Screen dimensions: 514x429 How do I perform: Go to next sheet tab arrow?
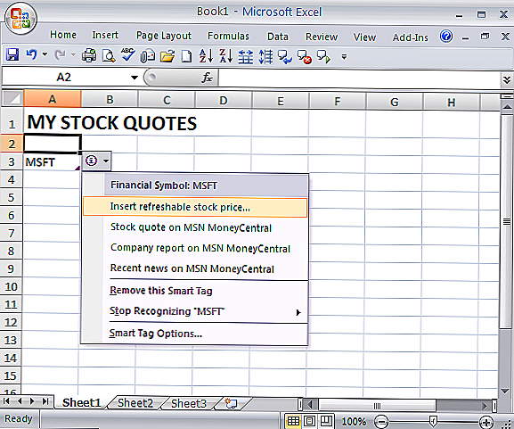32,400
